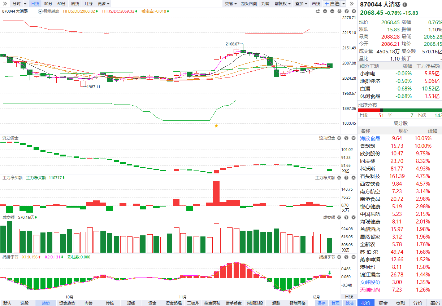This screenshot has height=306, width=442.
Task: Open dropdown arrow beside 自选
Action: click(343, 4)
